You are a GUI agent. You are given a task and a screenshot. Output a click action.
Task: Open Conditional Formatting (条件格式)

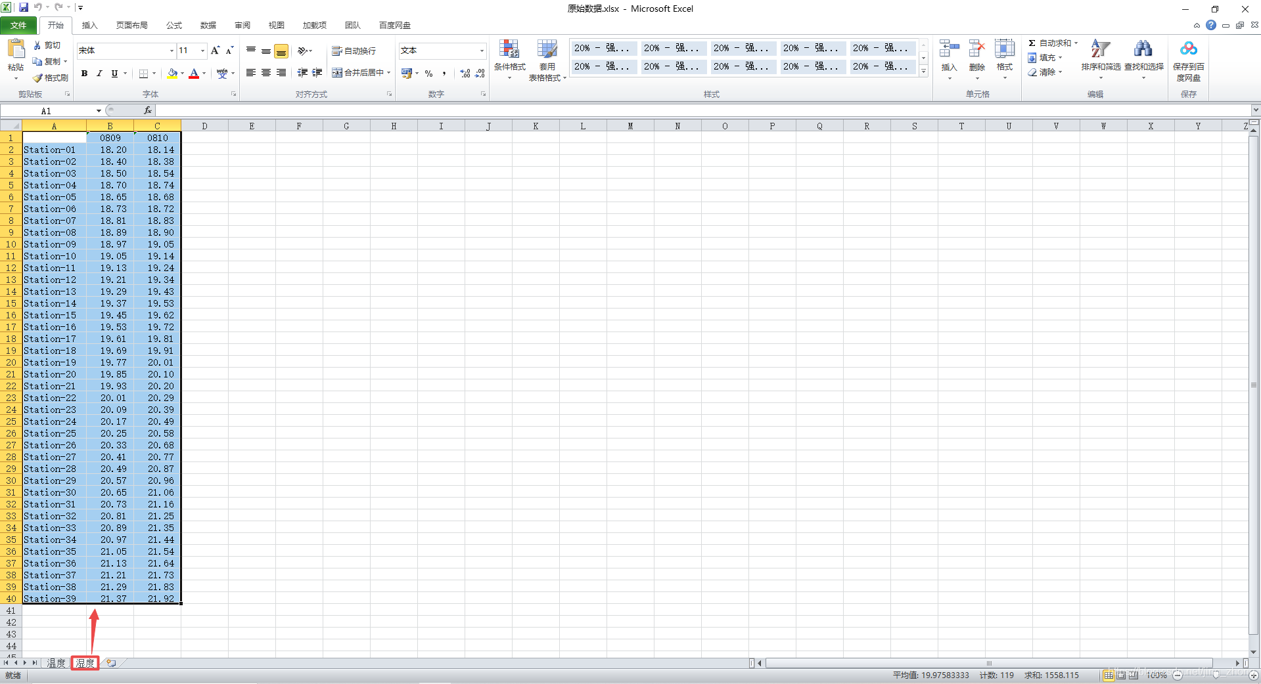coord(510,59)
